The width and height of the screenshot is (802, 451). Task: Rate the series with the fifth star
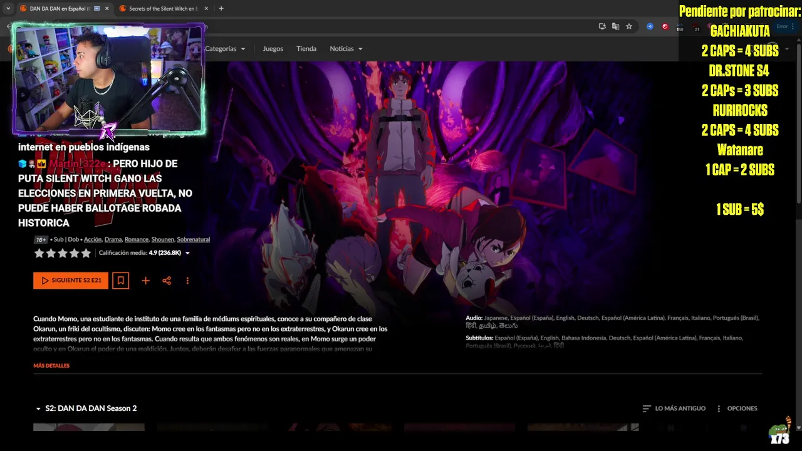click(x=86, y=253)
